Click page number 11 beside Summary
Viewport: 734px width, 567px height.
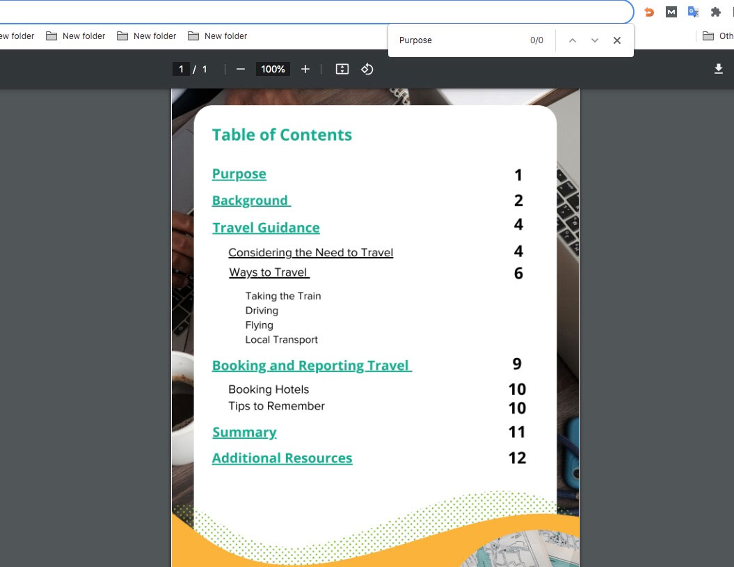517,432
